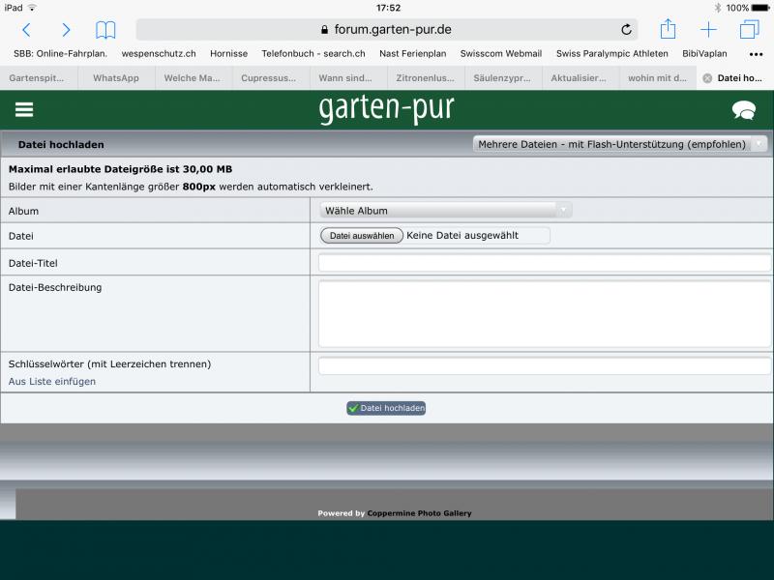Image resolution: width=774 pixels, height=580 pixels.
Task: Open the Swisscom Webmail bookmark
Action: pos(501,54)
